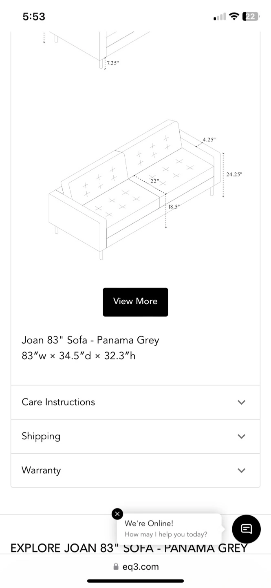This screenshot has width=271, height=588.
Task: Tap the Joan 83" Sofa title text
Action: coord(90,340)
